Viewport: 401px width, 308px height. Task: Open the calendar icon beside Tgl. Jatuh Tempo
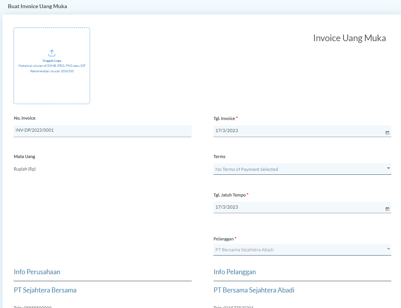(387, 209)
